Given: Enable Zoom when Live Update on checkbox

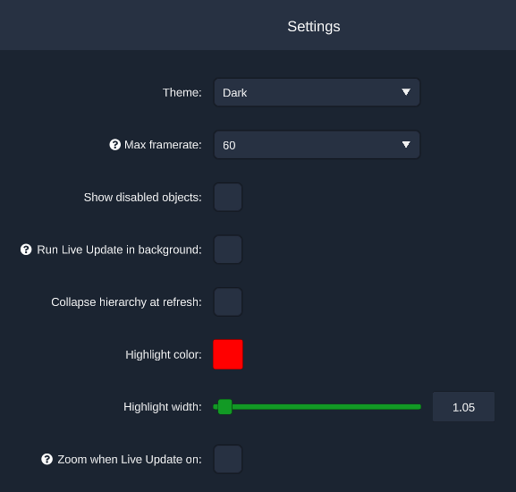Looking at the screenshot, I should coord(228,459).
